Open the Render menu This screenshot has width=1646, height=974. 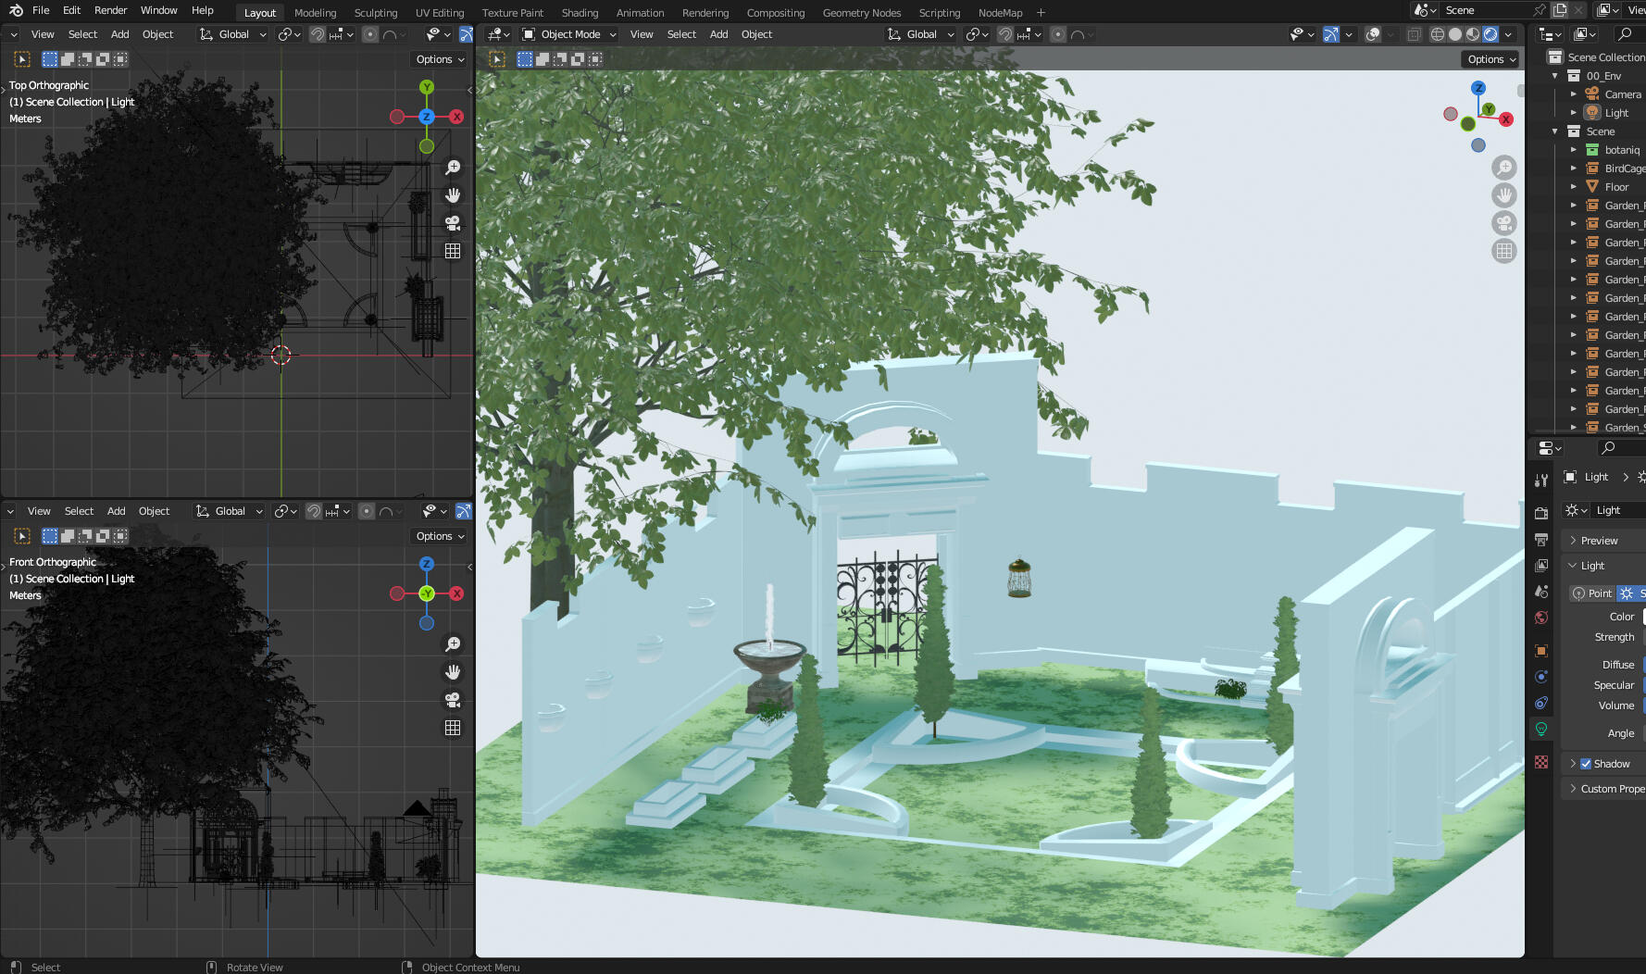coord(110,10)
